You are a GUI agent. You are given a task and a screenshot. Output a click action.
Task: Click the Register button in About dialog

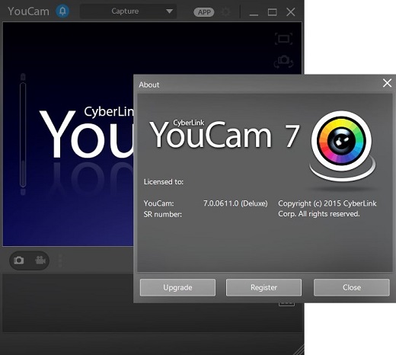click(263, 287)
